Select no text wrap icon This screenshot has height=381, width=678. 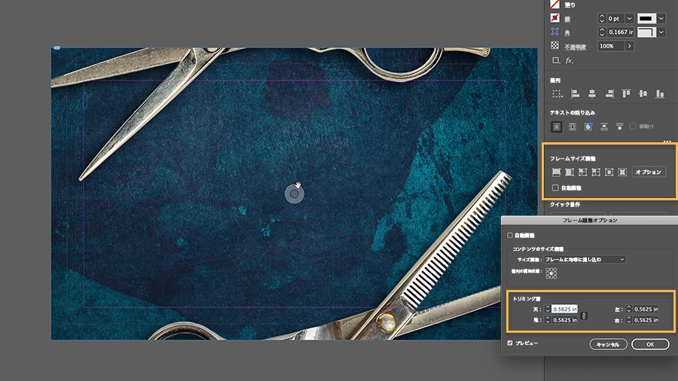[557, 126]
